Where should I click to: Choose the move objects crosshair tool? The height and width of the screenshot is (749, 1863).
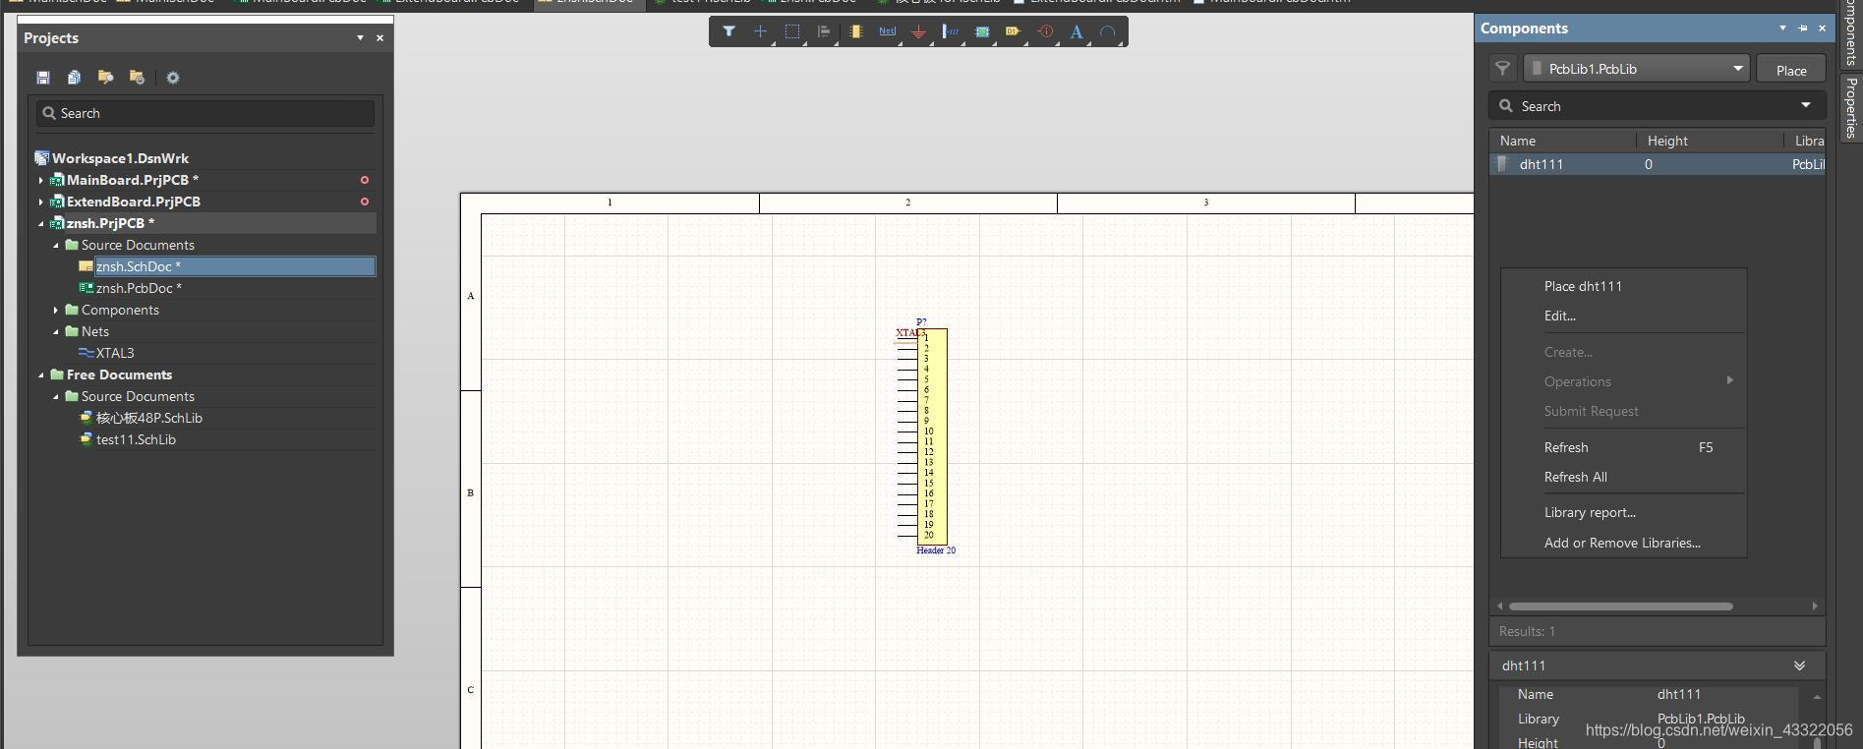(760, 31)
